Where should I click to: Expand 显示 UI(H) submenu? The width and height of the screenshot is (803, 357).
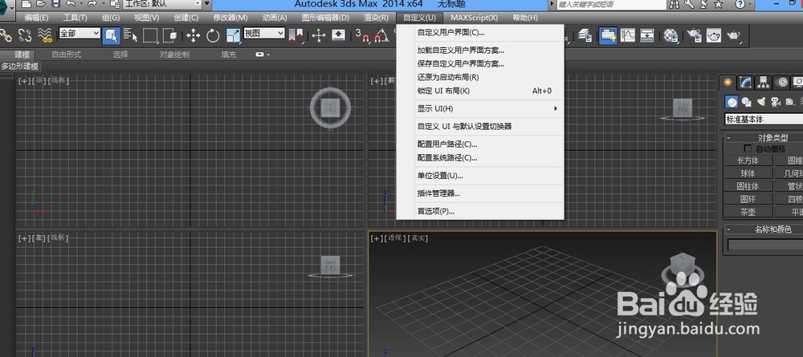click(480, 108)
